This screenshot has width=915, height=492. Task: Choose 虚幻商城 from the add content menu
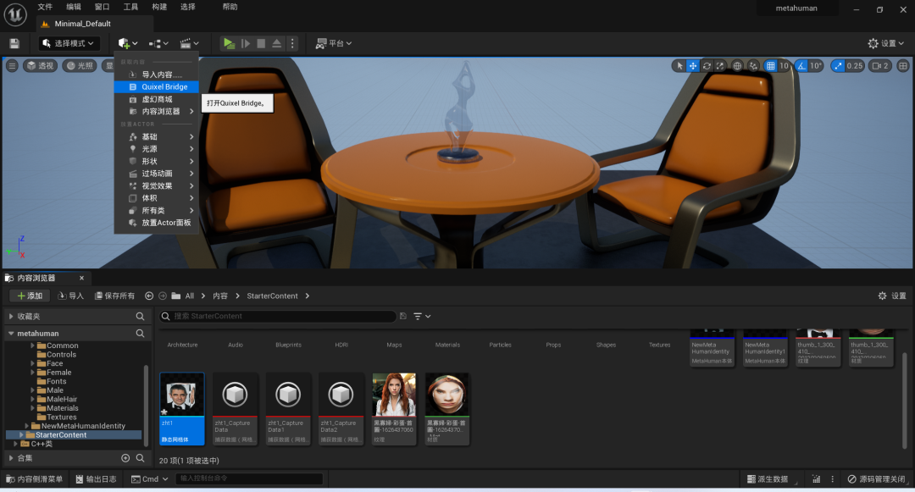point(157,99)
